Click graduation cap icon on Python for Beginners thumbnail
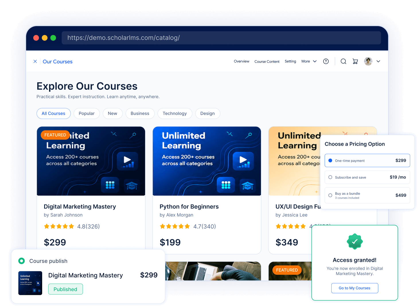The image size is (419, 308). point(247,186)
